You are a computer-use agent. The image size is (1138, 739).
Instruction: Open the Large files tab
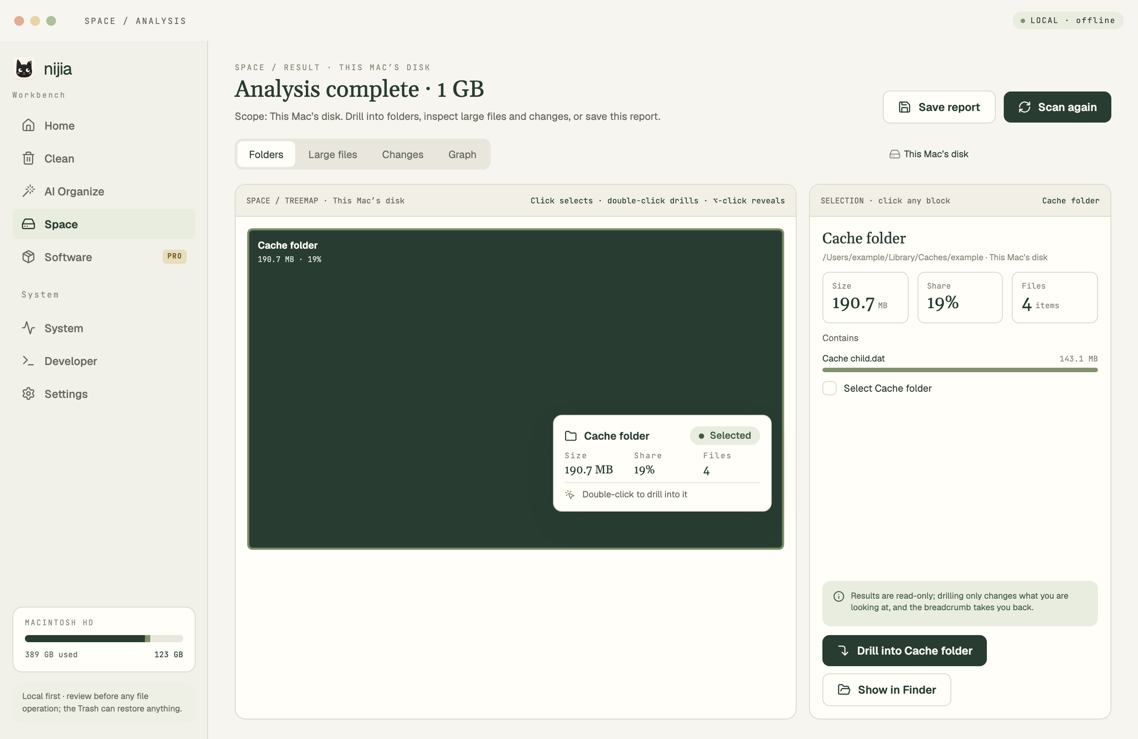[x=333, y=154]
